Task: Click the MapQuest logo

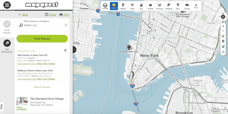Action: click(x=42, y=5)
